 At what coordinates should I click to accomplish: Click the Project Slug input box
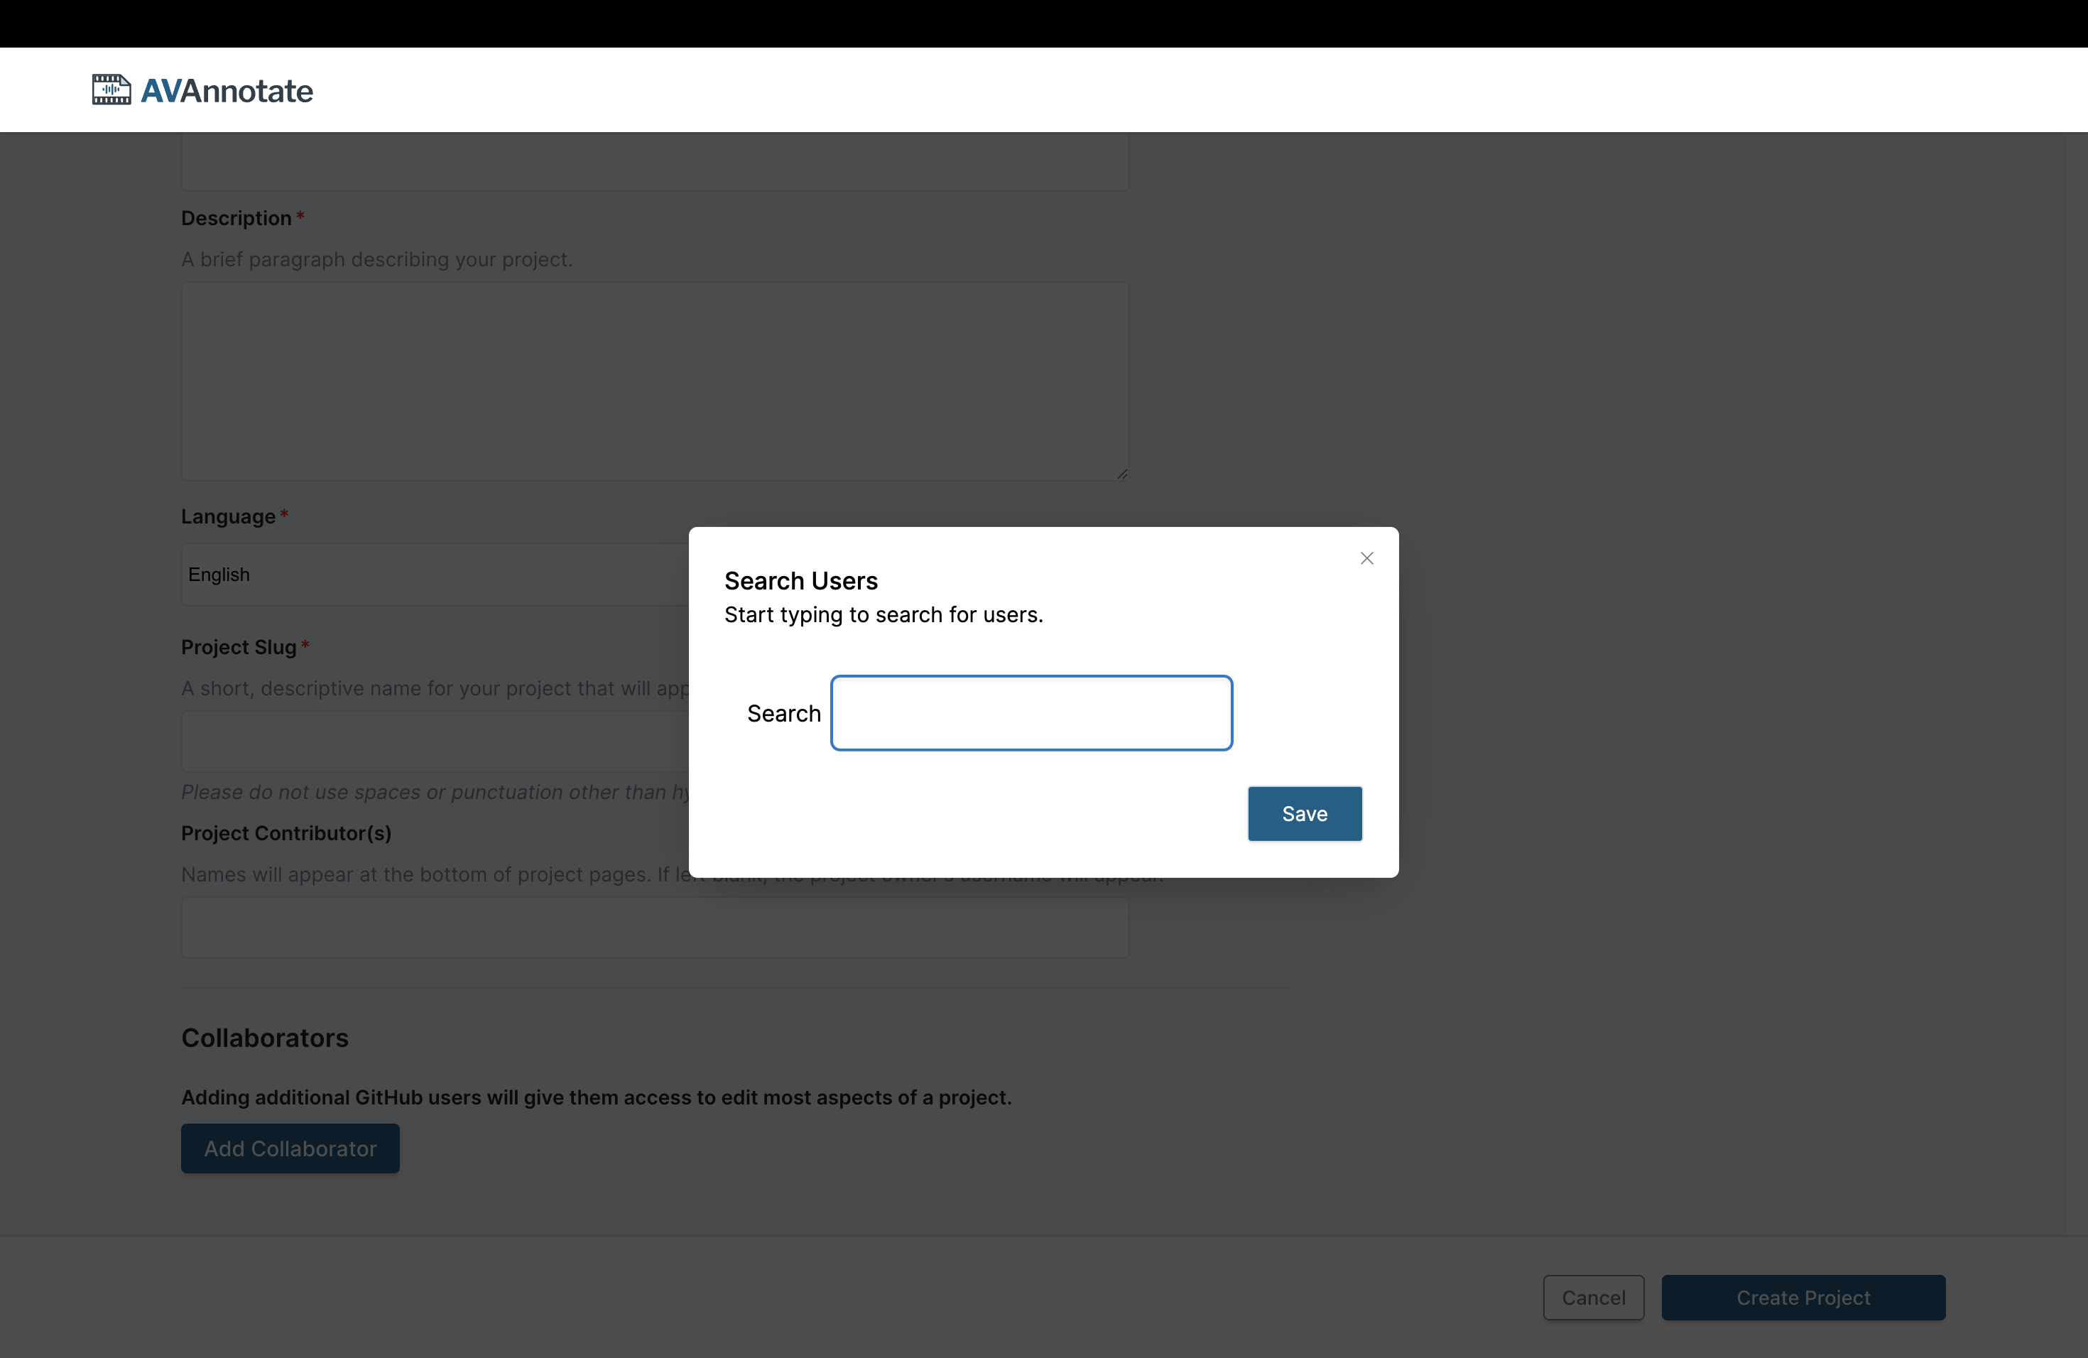434,742
